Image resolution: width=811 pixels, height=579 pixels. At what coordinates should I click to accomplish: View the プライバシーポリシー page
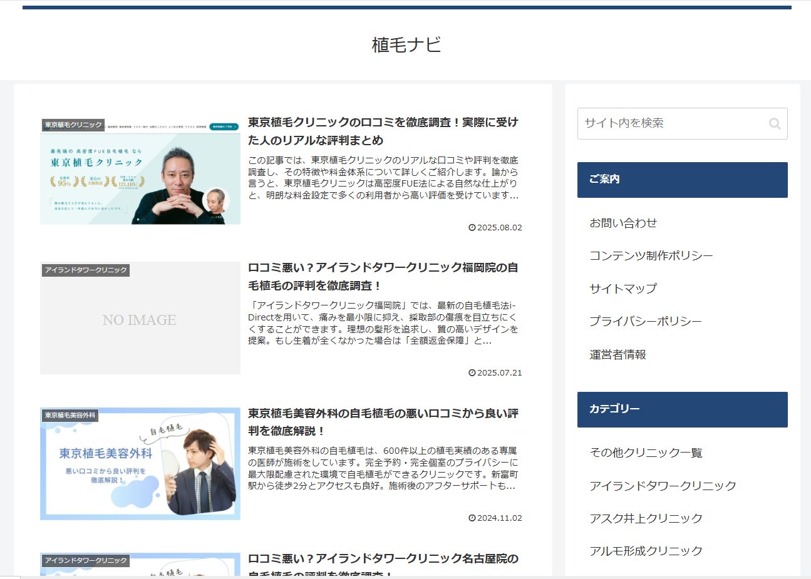pos(645,321)
